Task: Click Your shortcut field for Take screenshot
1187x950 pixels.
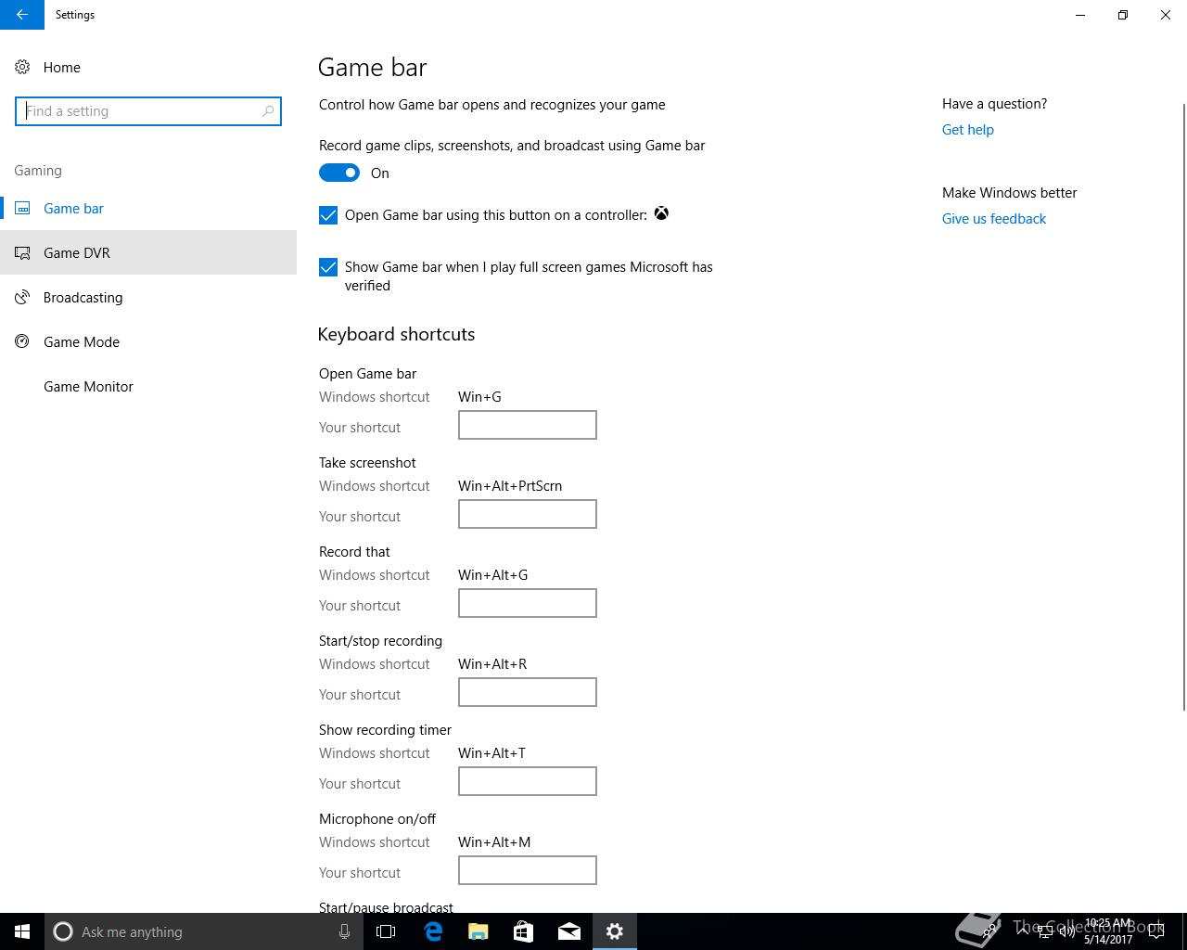Action: pos(528,514)
